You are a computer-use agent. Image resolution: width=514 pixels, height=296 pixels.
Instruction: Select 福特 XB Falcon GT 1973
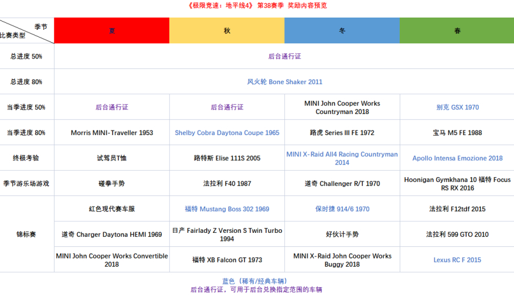(x=227, y=260)
